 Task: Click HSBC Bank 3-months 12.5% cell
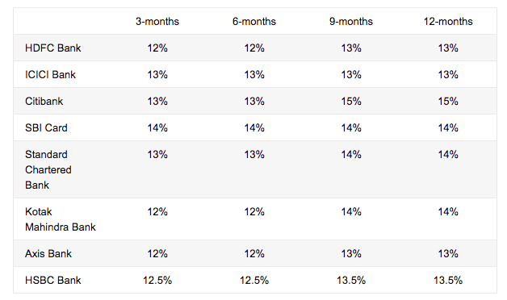click(157, 281)
